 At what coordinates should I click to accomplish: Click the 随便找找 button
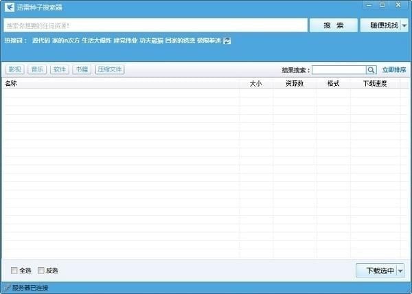[380, 25]
